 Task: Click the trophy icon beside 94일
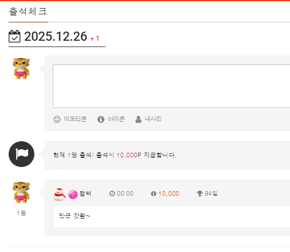(x=199, y=193)
